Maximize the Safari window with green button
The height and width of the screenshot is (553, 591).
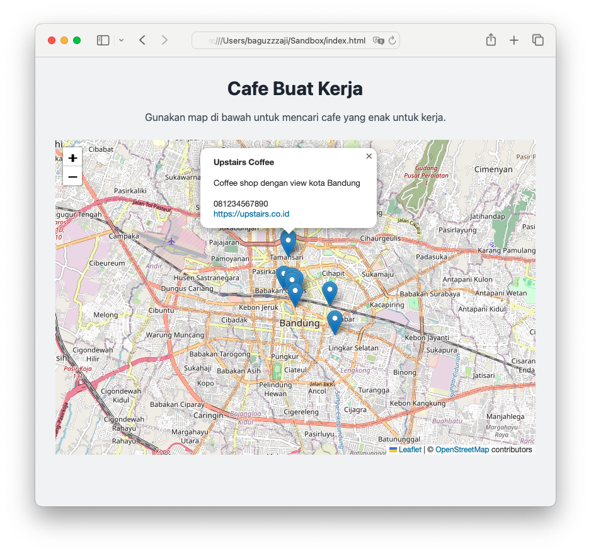pos(77,40)
